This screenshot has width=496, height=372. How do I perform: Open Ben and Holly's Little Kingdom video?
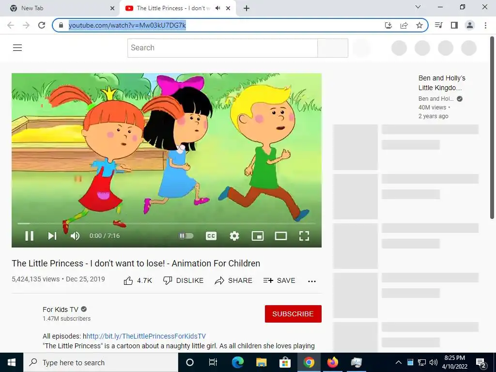click(442, 83)
